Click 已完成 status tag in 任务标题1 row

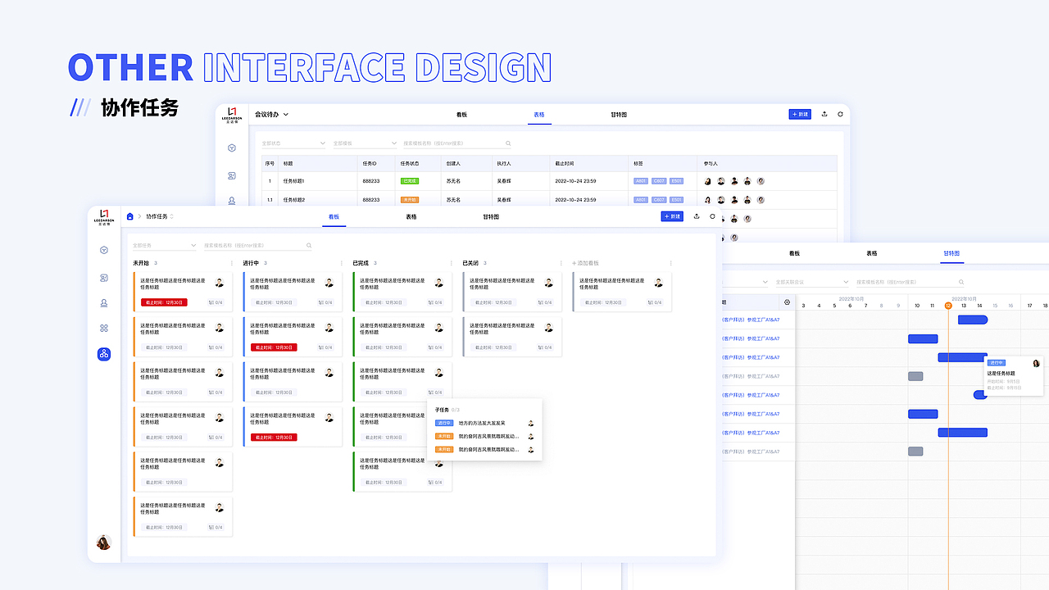click(x=410, y=180)
